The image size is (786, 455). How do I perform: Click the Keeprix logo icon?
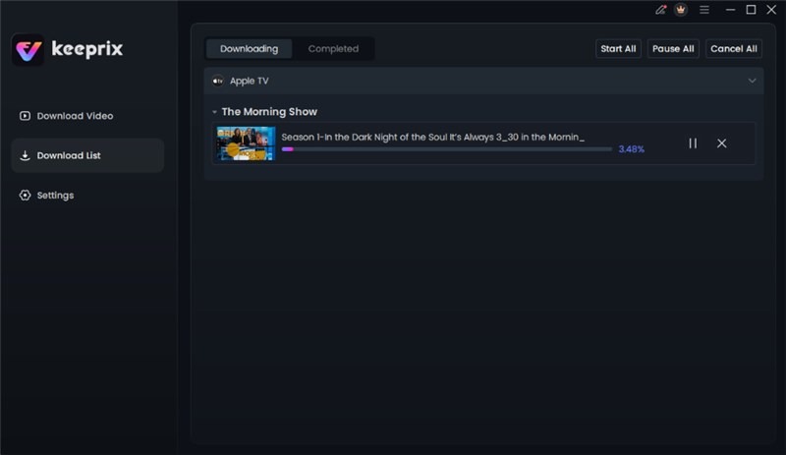[x=28, y=49]
